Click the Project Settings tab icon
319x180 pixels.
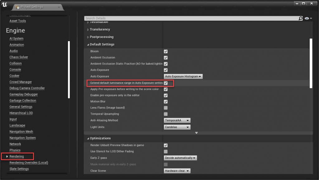point(17,7)
